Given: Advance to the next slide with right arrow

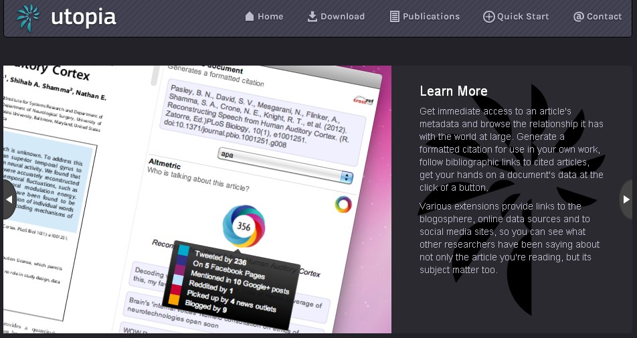Looking at the screenshot, I should (627, 199).
